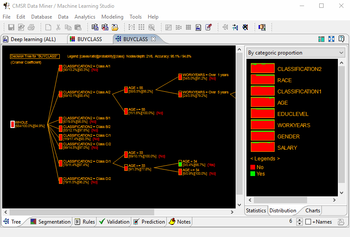
Task: Click the gray hash grid toolbar icon
Action: tap(188, 27)
